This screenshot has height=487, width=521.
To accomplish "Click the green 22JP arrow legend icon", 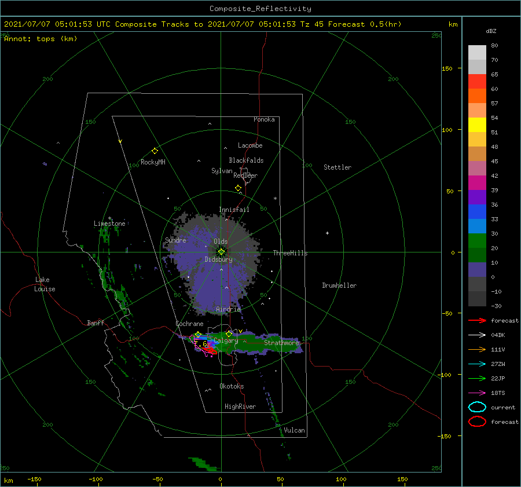I will (x=477, y=378).
